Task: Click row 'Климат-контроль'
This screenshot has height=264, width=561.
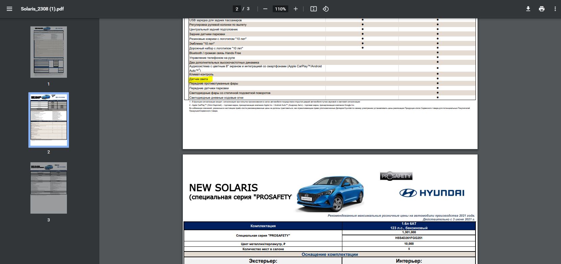Action: point(332,74)
